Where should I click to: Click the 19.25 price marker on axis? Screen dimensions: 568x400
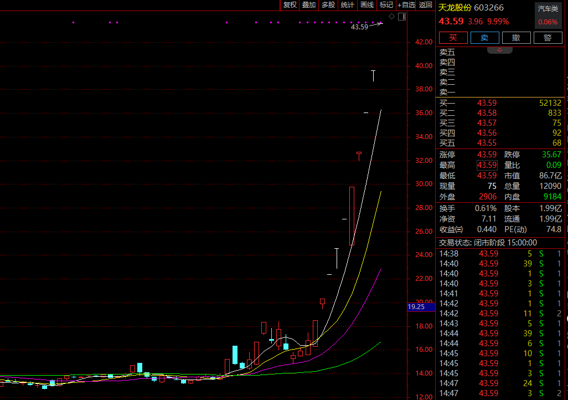416,306
